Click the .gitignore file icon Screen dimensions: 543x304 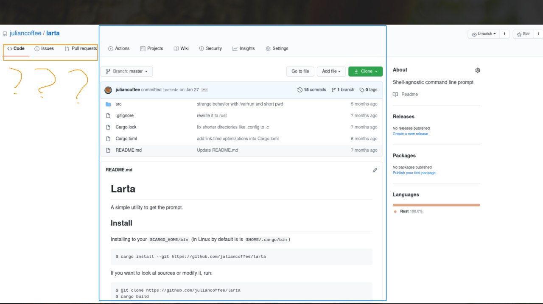[x=108, y=115]
